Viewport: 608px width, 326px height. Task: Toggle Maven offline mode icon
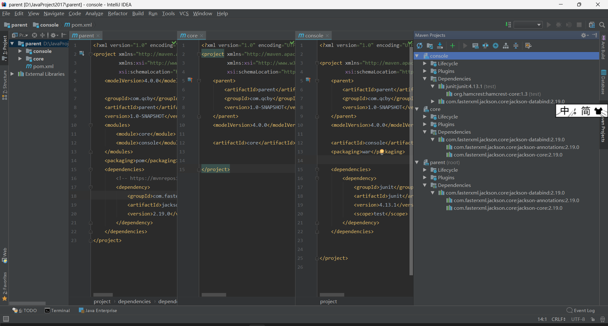pos(496,46)
